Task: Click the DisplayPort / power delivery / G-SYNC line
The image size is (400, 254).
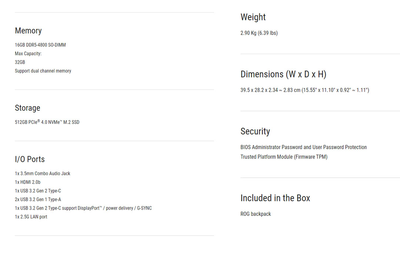Action: tap(83, 208)
